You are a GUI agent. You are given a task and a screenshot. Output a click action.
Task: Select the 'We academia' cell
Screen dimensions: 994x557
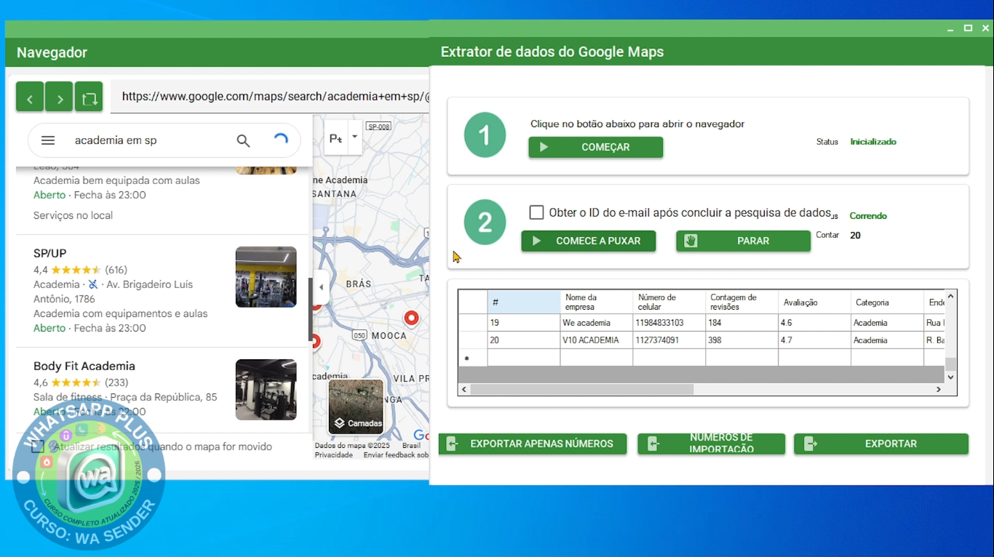pos(597,322)
